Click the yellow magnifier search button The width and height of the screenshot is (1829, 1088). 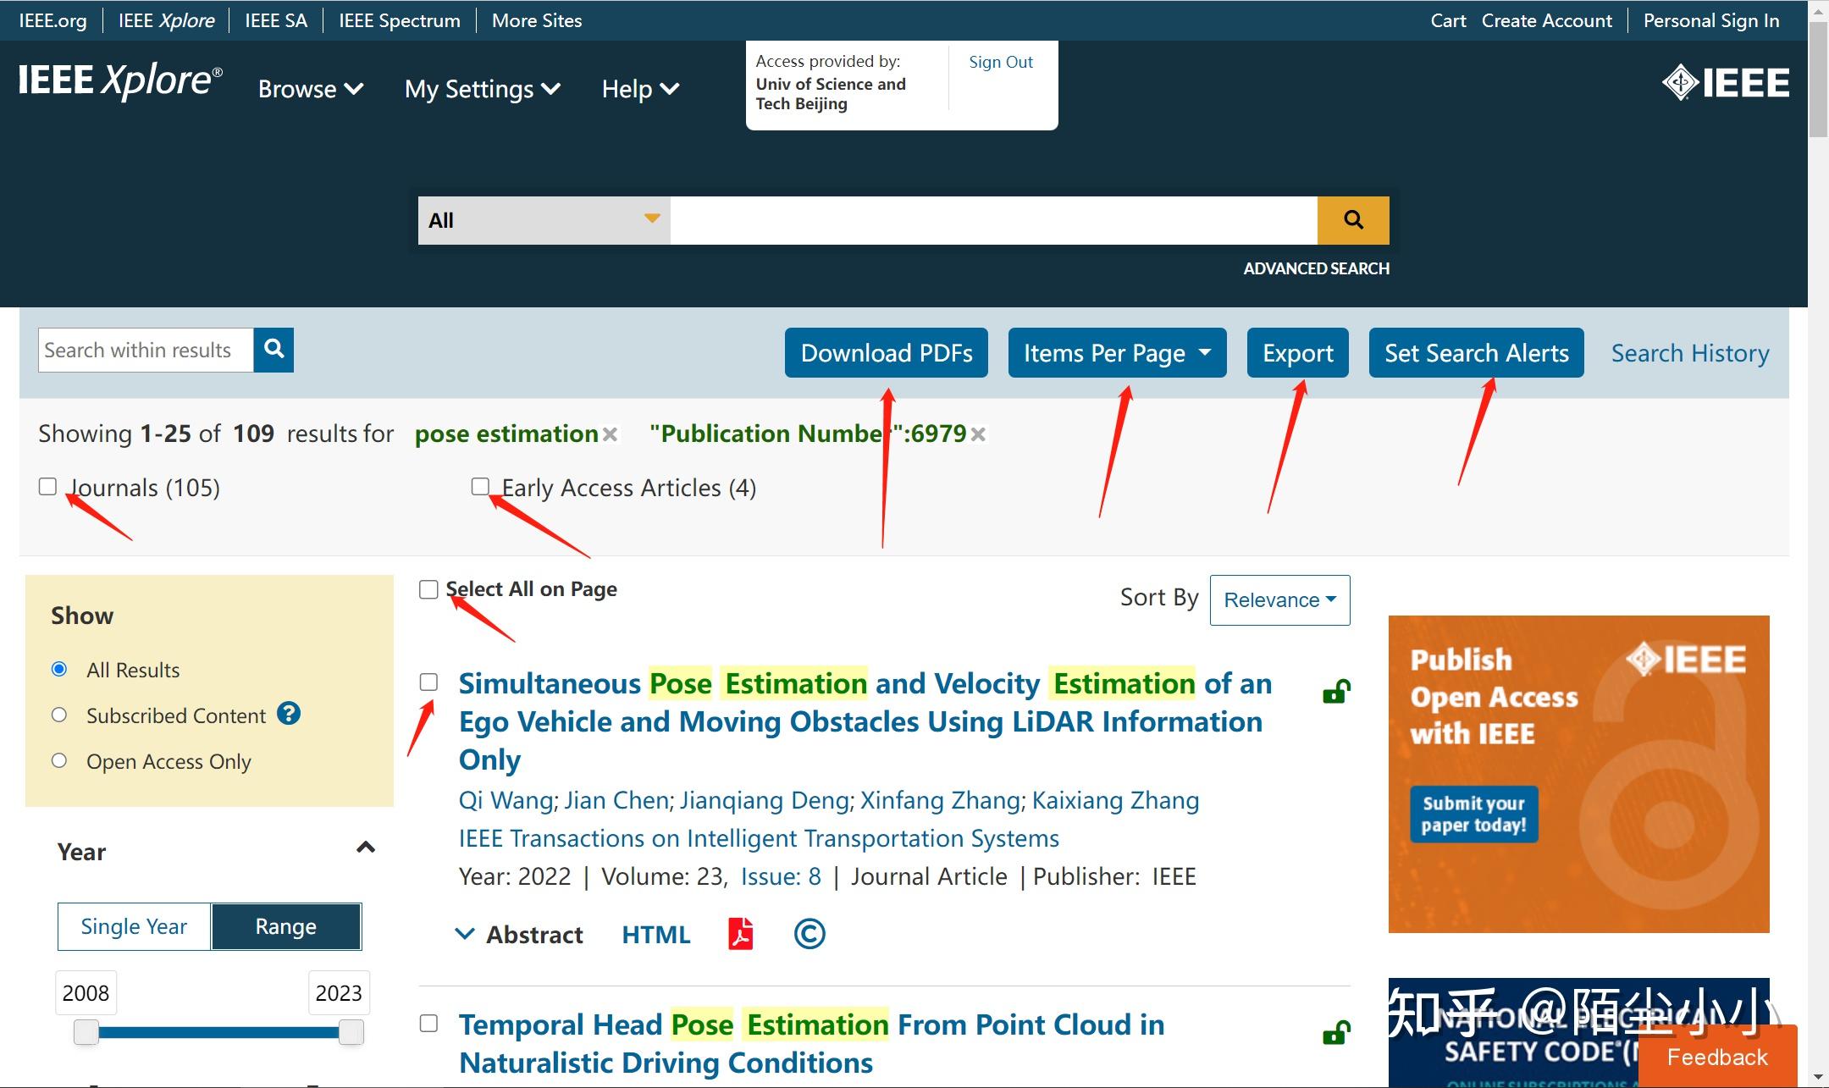1352,220
